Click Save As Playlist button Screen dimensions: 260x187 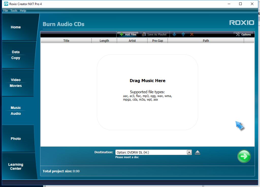click(154, 34)
